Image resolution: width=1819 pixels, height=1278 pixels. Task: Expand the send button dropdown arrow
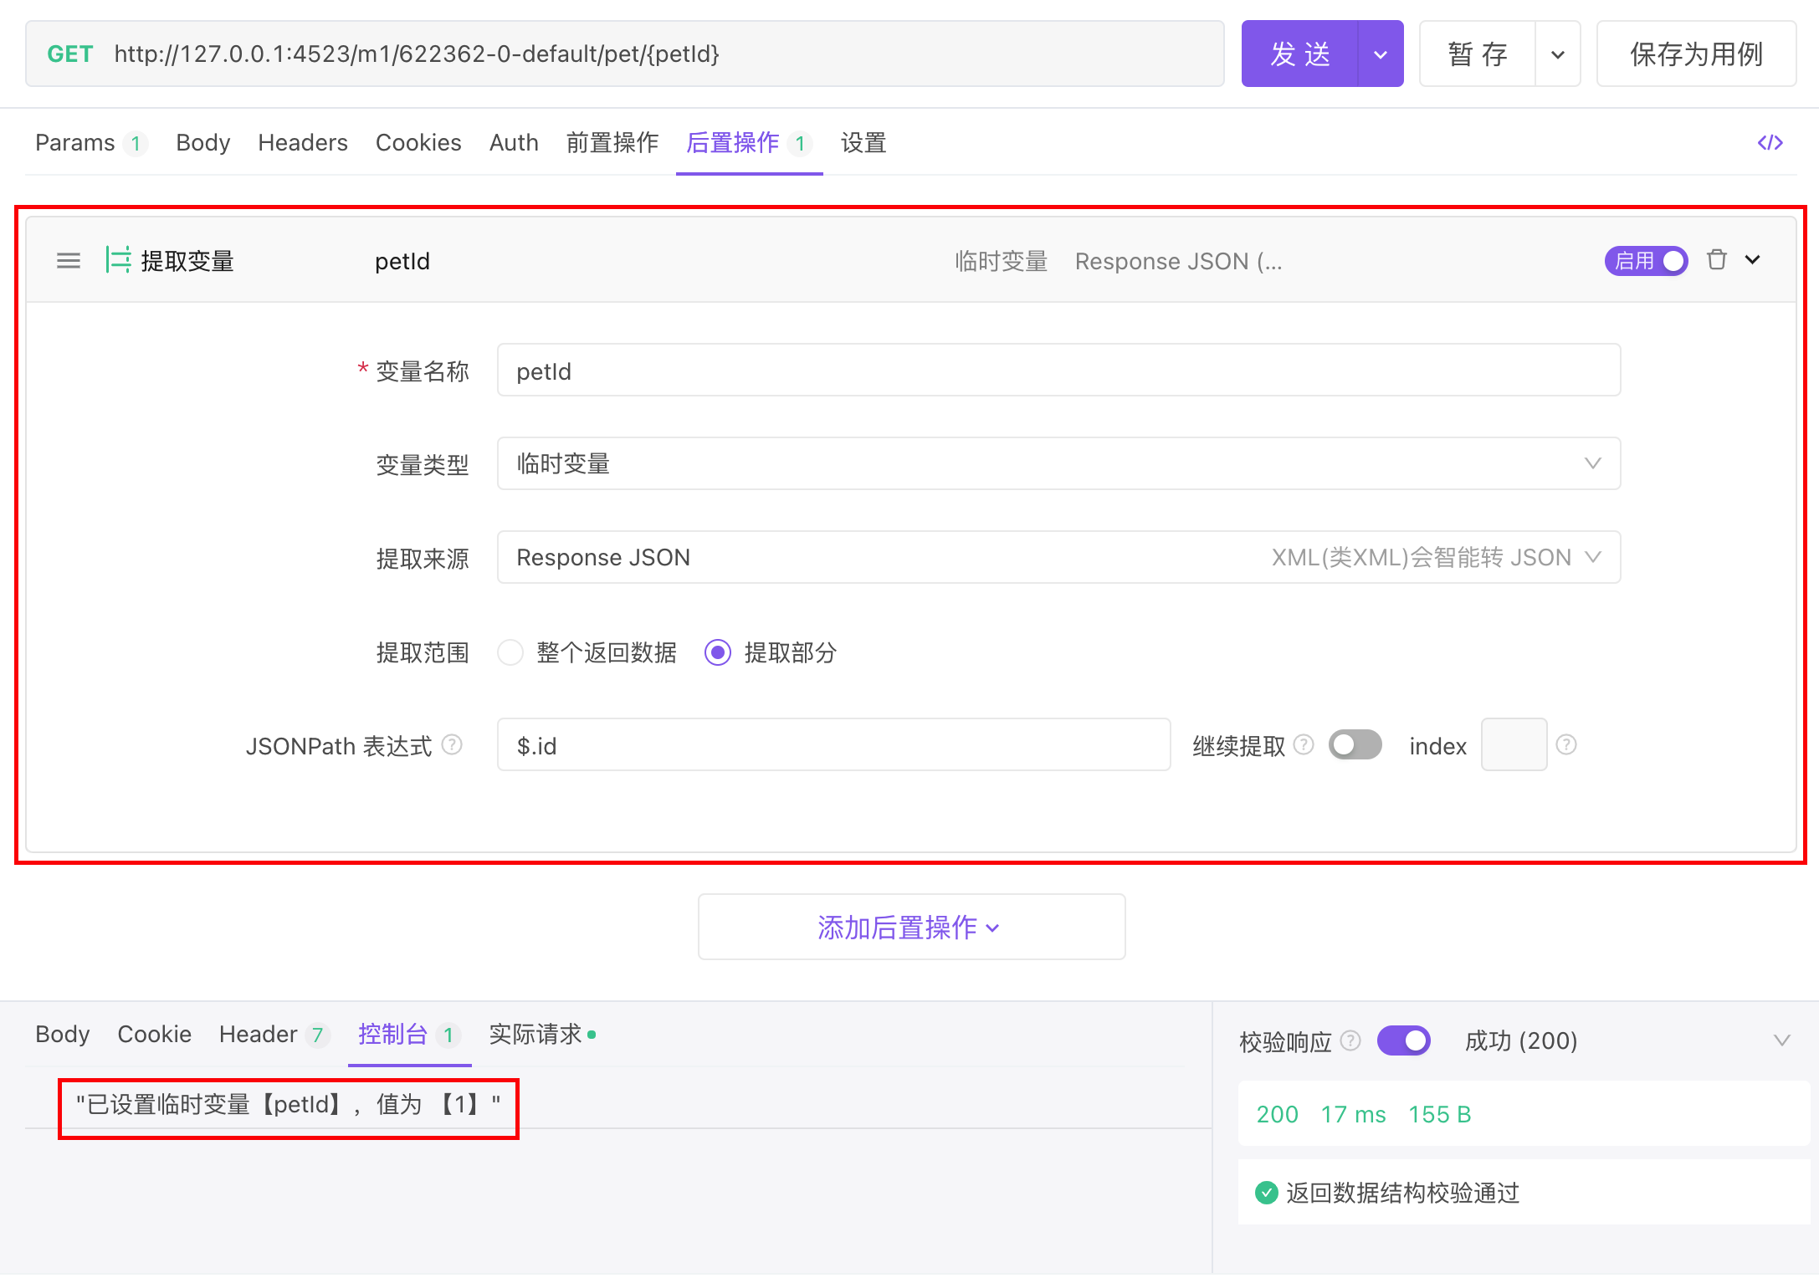coord(1380,54)
